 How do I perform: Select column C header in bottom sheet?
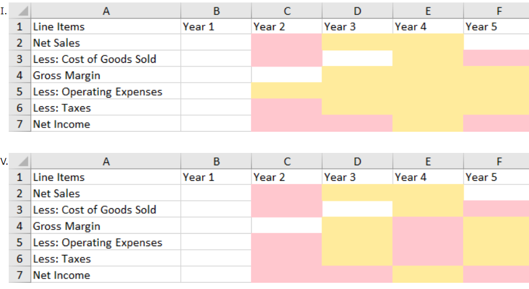(x=286, y=162)
